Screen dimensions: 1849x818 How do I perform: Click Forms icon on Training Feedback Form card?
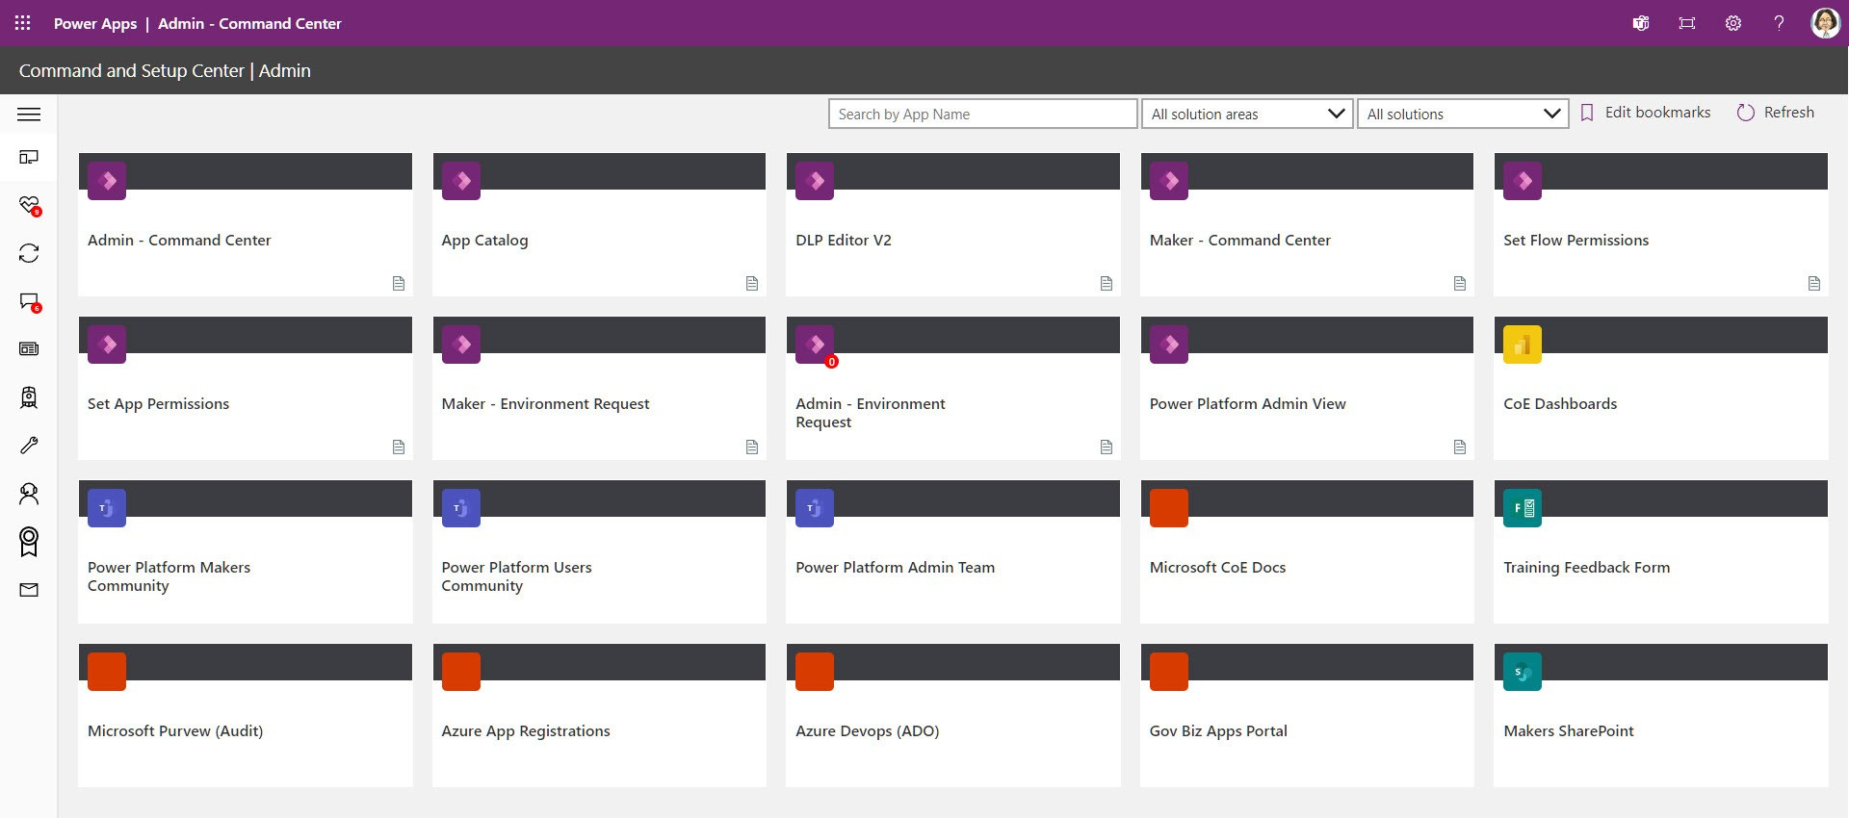1523,508
